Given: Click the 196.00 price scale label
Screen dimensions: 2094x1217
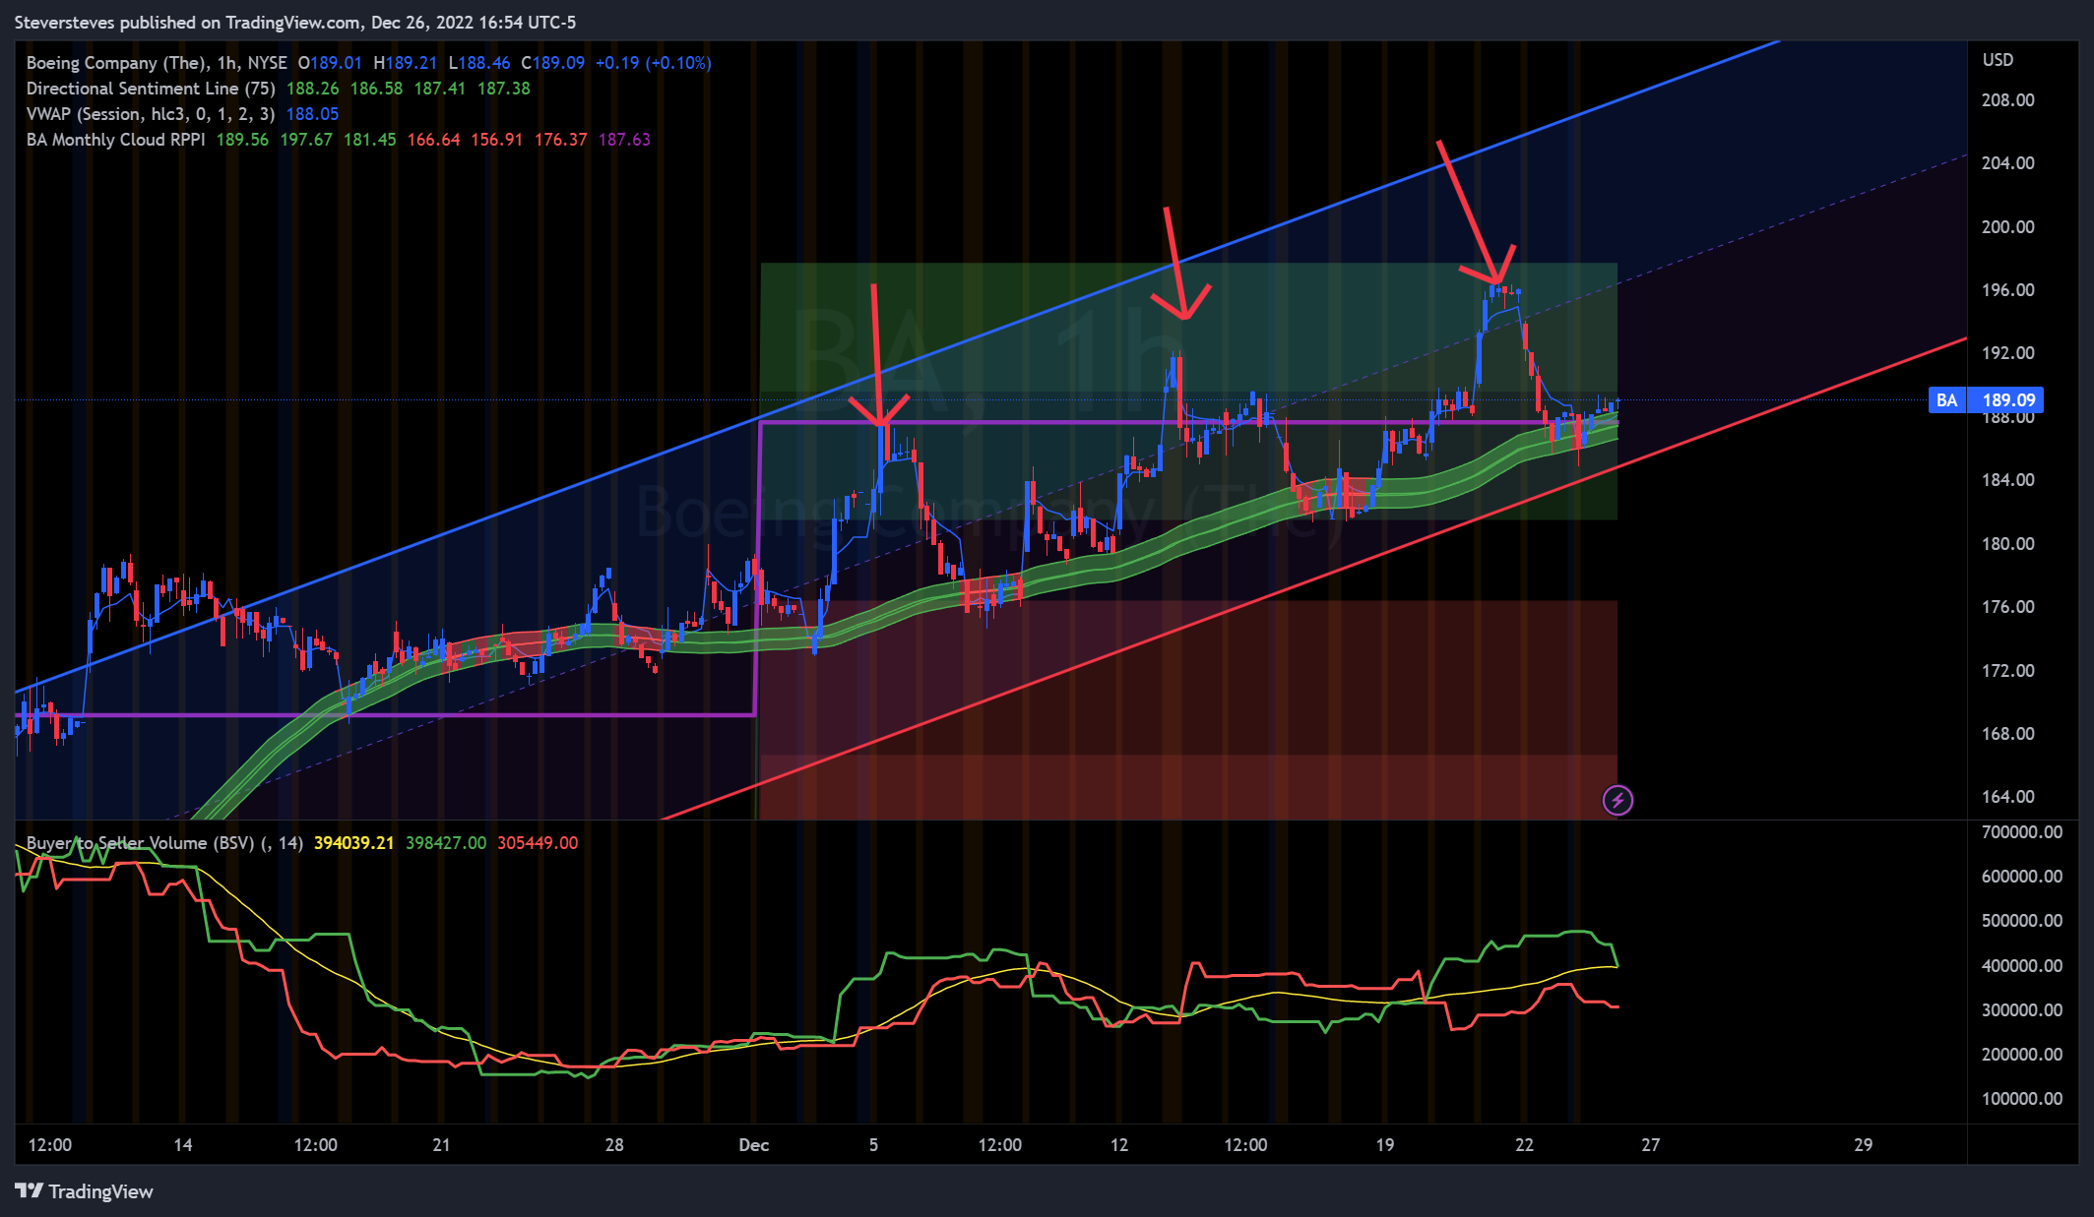Looking at the screenshot, I should coord(2007,290).
